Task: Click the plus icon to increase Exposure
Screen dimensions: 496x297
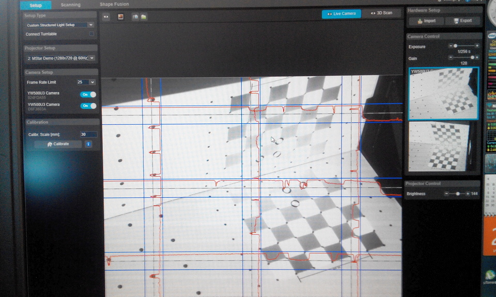Action: [477, 46]
